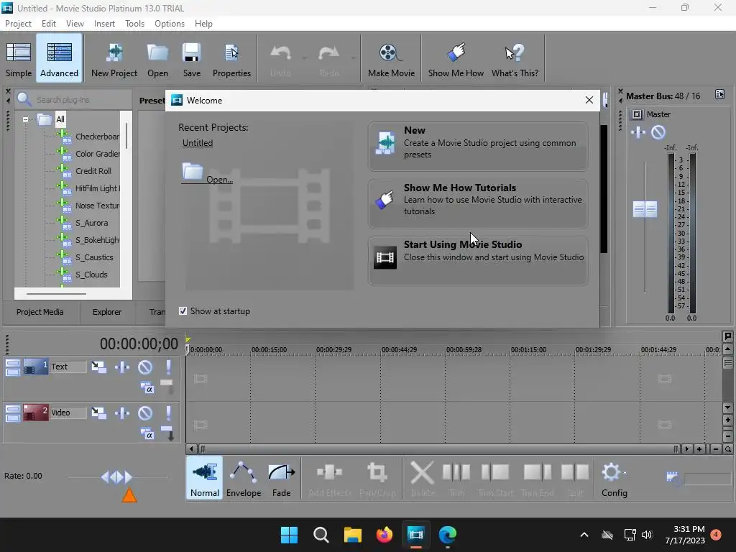Click the Show Me How icon

tap(456, 59)
